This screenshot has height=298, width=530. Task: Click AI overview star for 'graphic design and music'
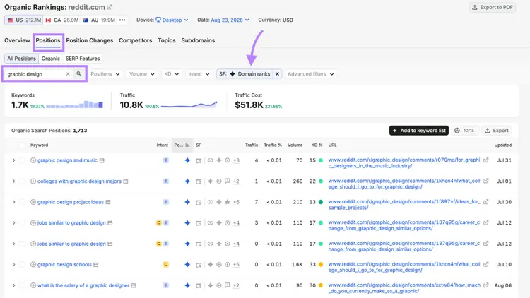point(187,160)
